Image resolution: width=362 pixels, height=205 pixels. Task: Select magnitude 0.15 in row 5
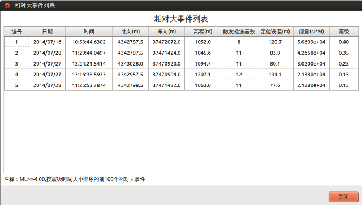click(344, 85)
